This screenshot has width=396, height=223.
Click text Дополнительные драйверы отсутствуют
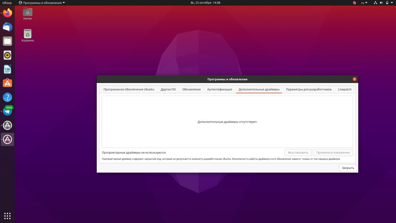click(x=227, y=122)
